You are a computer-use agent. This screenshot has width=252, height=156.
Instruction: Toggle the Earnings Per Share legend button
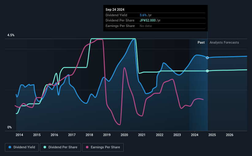coord(103,147)
